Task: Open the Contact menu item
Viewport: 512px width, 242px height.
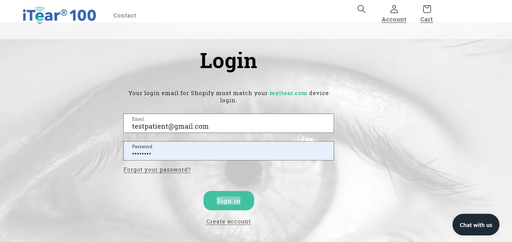Action: click(x=125, y=16)
